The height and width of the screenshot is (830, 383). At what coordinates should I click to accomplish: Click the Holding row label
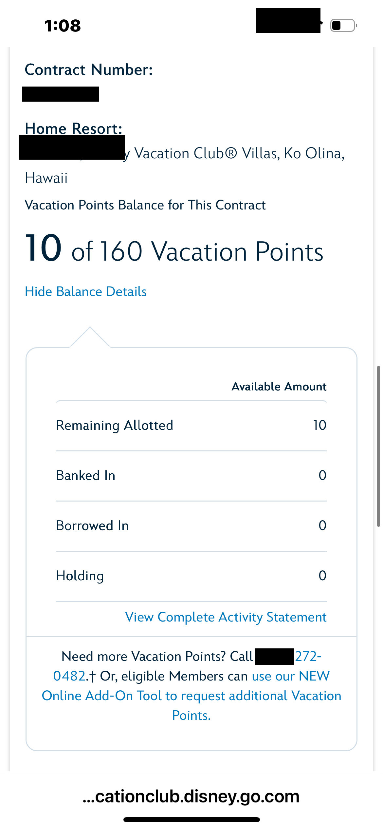click(80, 576)
